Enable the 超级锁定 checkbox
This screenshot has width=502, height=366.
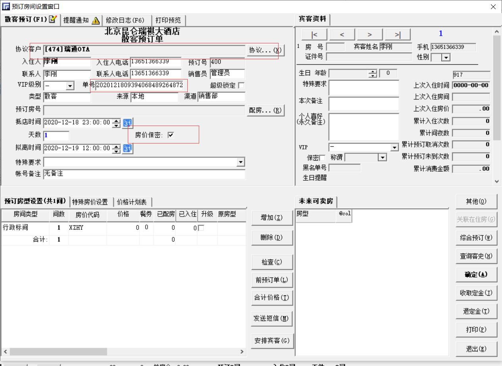(241, 85)
